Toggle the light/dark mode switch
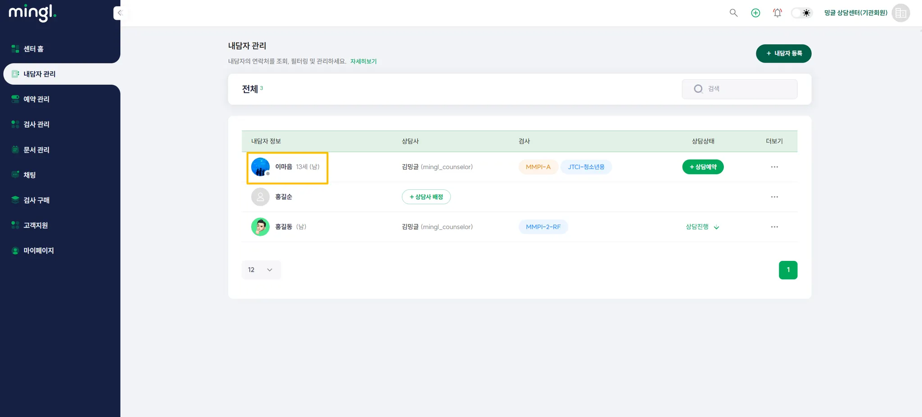Viewport: 922px width, 417px height. pyautogui.click(x=801, y=13)
